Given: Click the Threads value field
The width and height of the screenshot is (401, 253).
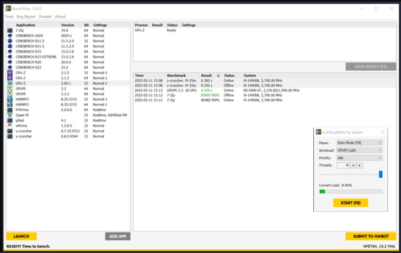Looking at the screenshot, I should (x=343, y=165).
